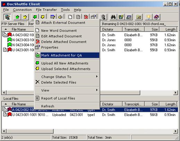
Task: Open the Help menu
Action: tap(78, 10)
